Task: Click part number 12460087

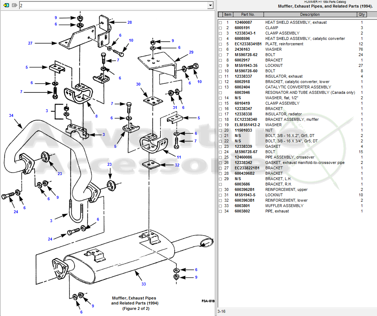Action: coord(243,22)
